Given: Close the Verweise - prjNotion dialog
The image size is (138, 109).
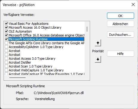Looking at the screenshot, I should 133,4.
